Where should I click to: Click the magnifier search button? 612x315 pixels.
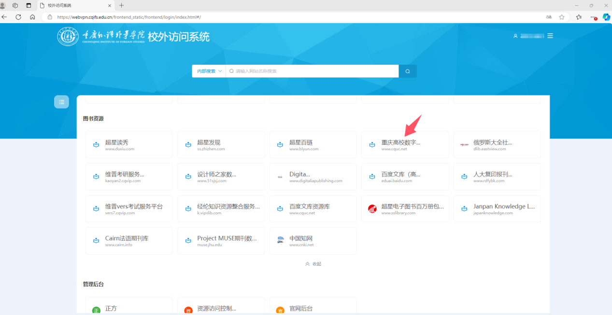tap(408, 71)
